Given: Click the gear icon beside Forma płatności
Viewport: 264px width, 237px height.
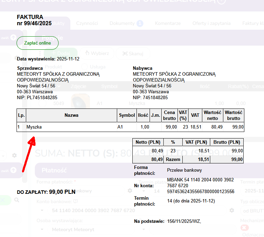Looking at the screenshot, I should [130, 191].
